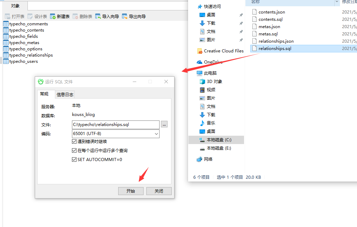The image size is (357, 227).
Task: Open OneDrive in the navigation pane
Action: coord(210,62)
